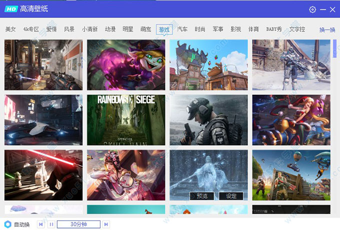Viewport: 340px width, 230px height.
Task: Choose the armored soldier in snow wallpaper
Action: 291,65
